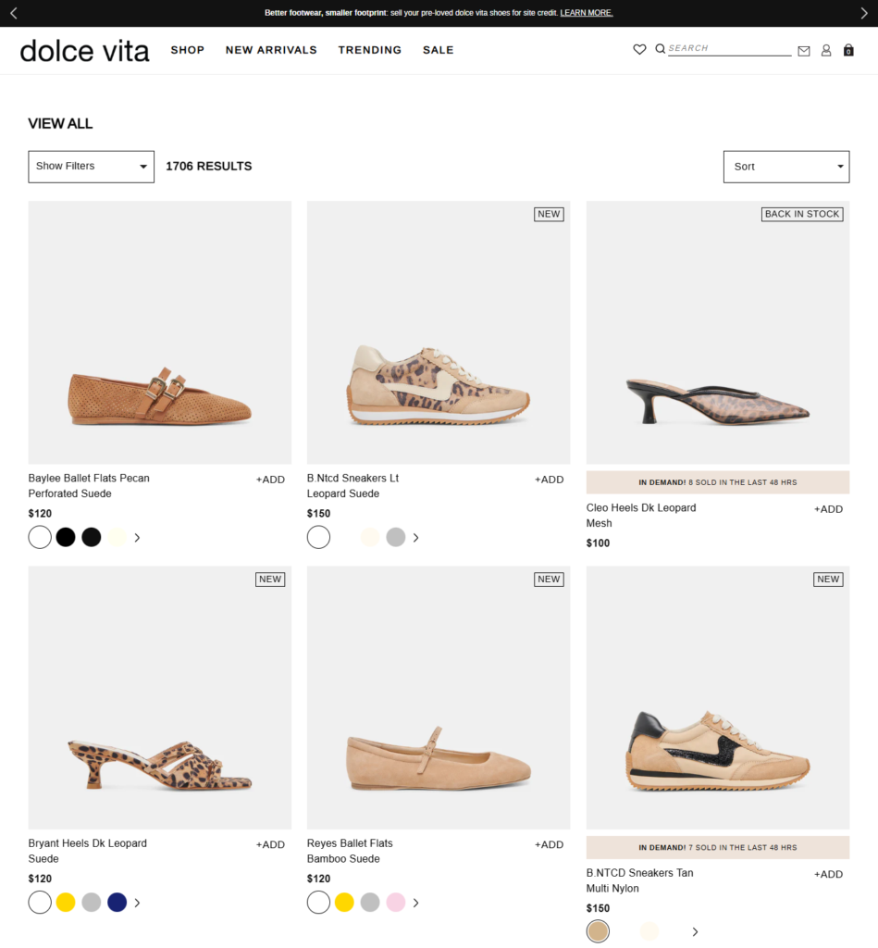Open the New Arrivals menu

pyautogui.click(x=271, y=50)
